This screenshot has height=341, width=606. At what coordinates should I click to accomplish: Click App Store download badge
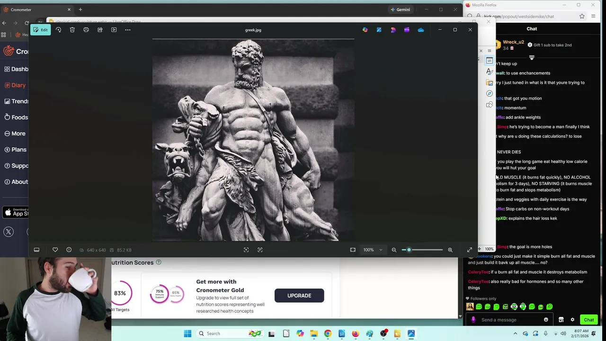16,212
